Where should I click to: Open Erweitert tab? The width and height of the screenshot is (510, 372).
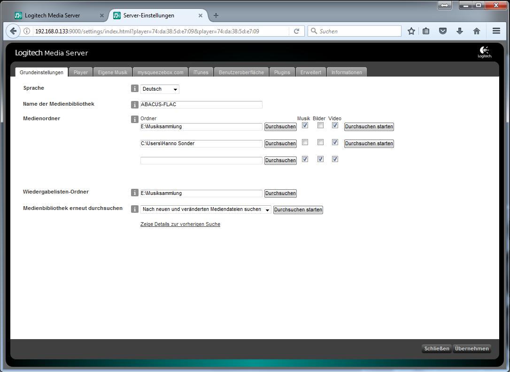[310, 72]
